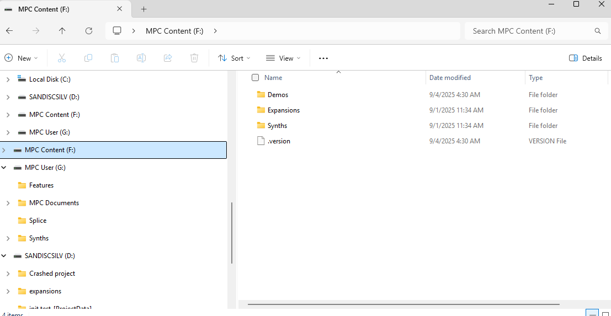Select the Features folder in tree
611x316 pixels.
coord(41,185)
